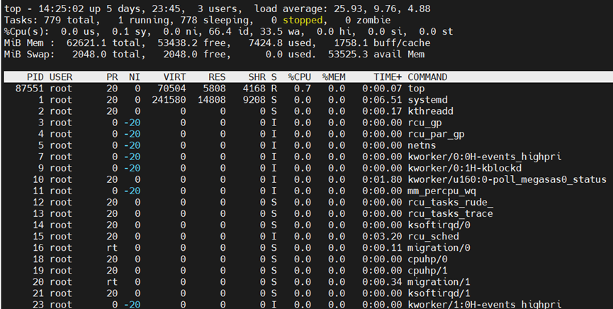Click the 'top' command name
Screen dimensions: 613x309
pyautogui.click(x=416, y=89)
